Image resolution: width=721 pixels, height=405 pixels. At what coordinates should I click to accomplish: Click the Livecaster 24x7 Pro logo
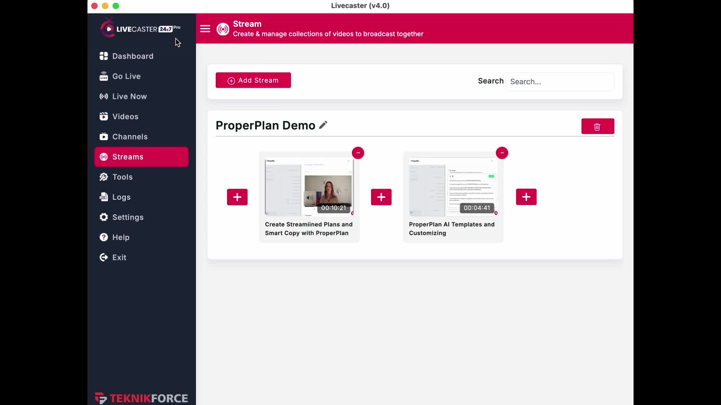140,29
